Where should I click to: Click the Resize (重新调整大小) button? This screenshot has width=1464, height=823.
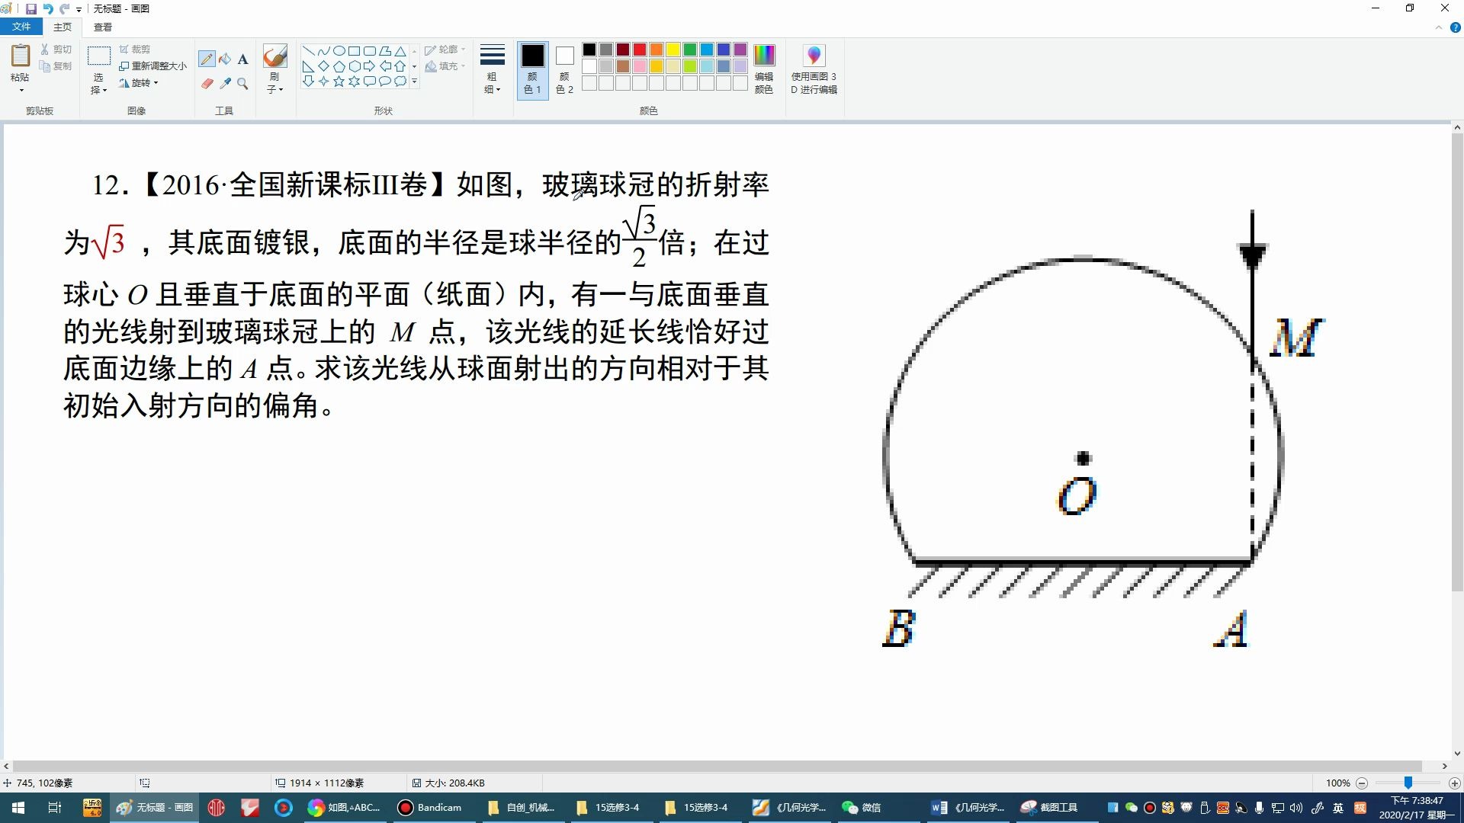click(152, 66)
